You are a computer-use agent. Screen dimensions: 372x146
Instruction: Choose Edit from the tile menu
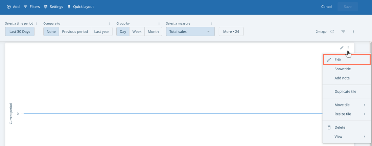[x=346, y=60]
